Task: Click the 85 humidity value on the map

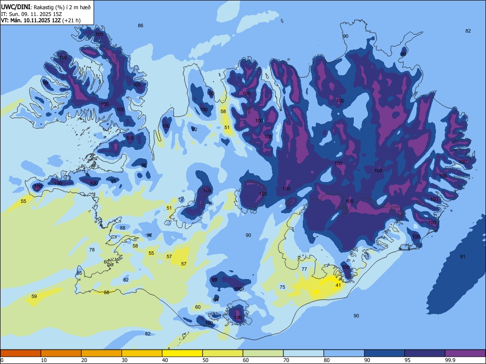Action: pyautogui.click(x=79, y=273)
